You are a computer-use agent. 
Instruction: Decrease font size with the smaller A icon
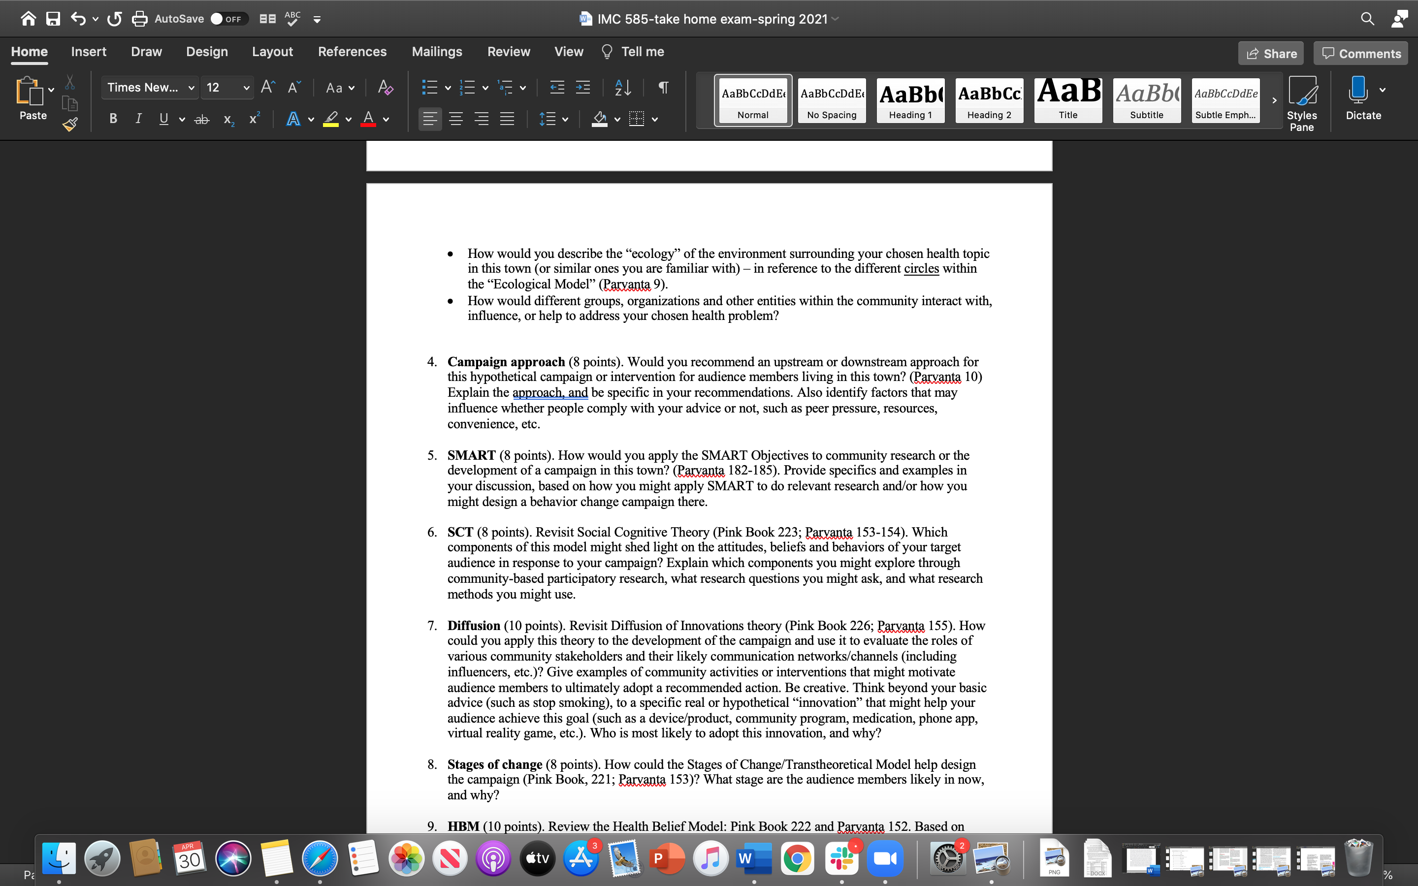click(x=294, y=87)
